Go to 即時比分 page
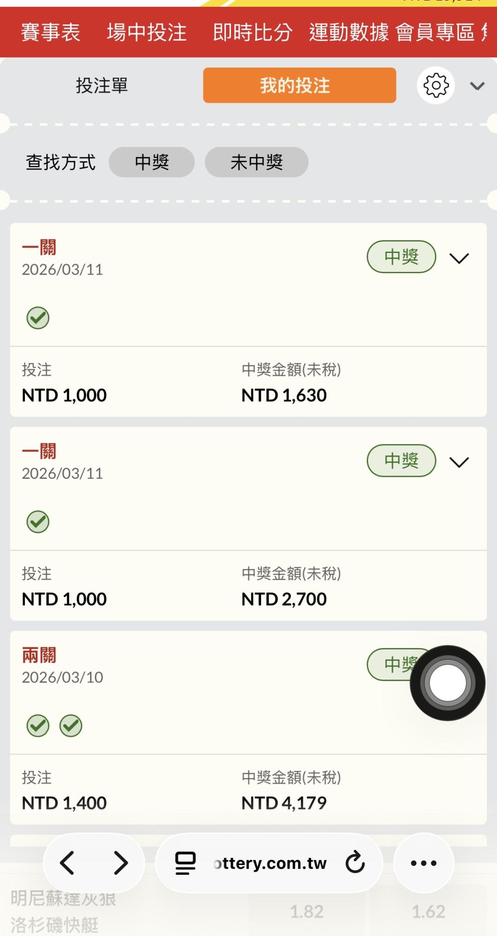Viewport: 497px width, 936px height. pos(253,32)
